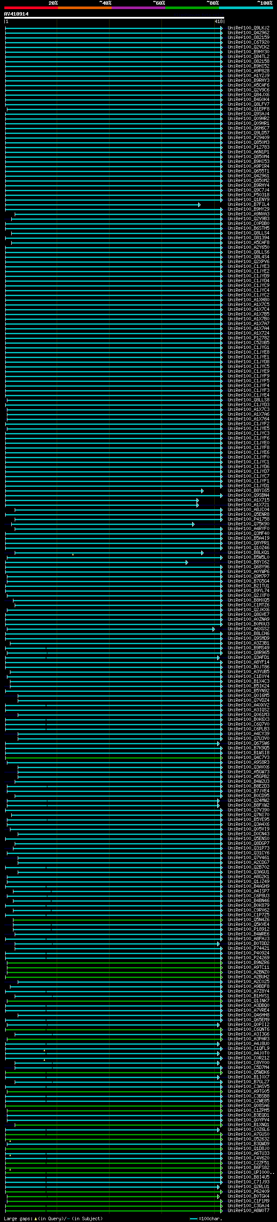
Task: Open hit UniRef100_Q42962
Action: (x=248, y=33)
